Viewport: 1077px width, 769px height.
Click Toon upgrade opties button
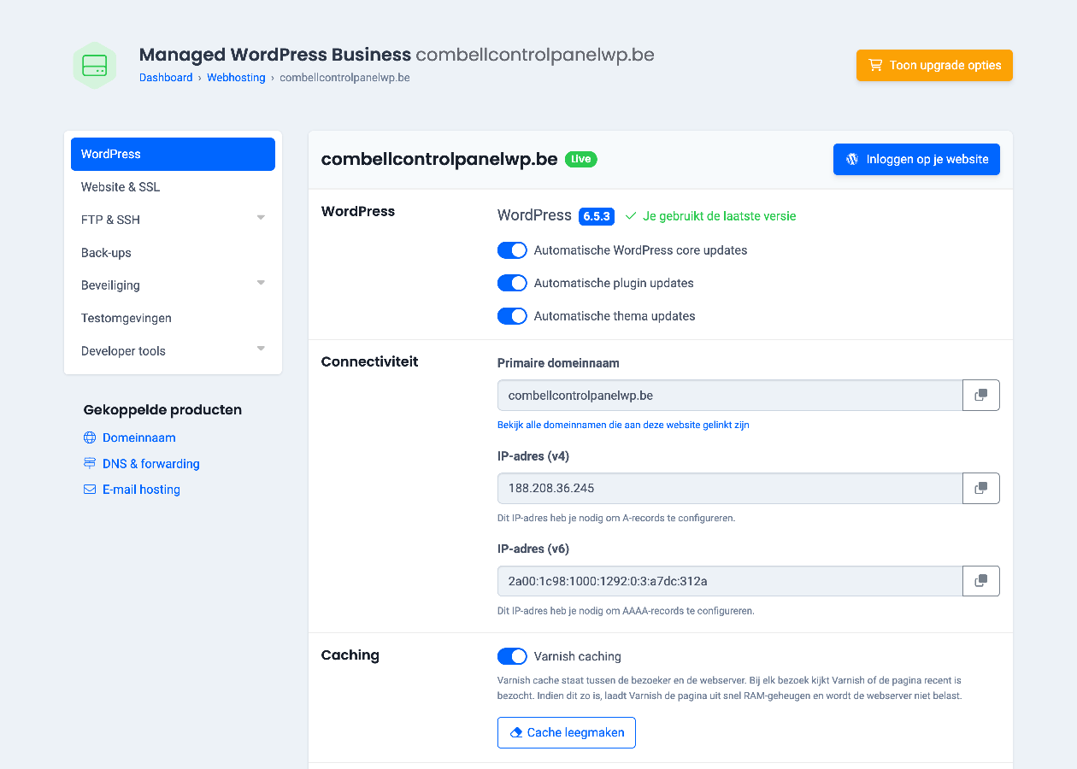point(934,65)
